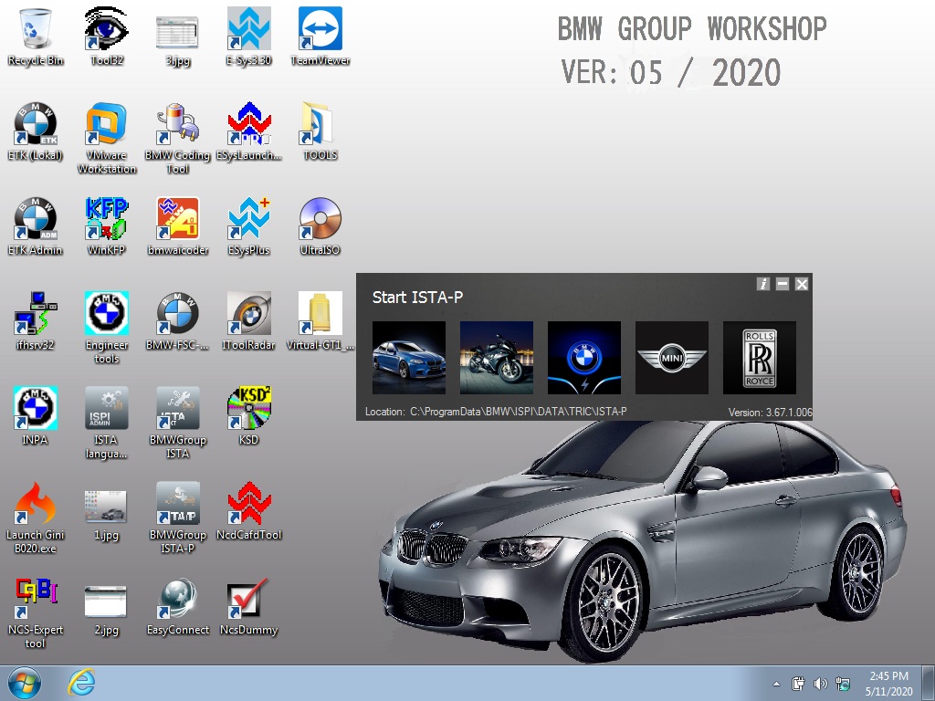Close the Start ISTA-P launcher window

(802, 285)
